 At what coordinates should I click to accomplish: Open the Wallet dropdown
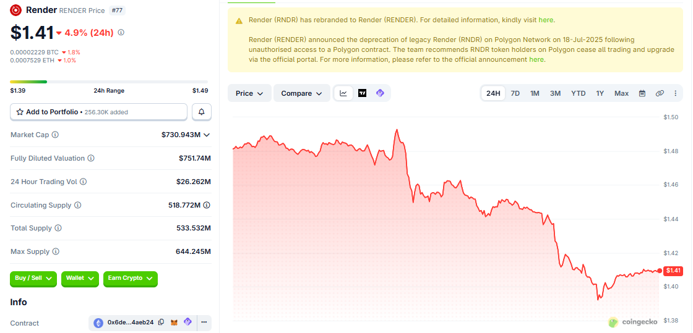coord(80,278)
